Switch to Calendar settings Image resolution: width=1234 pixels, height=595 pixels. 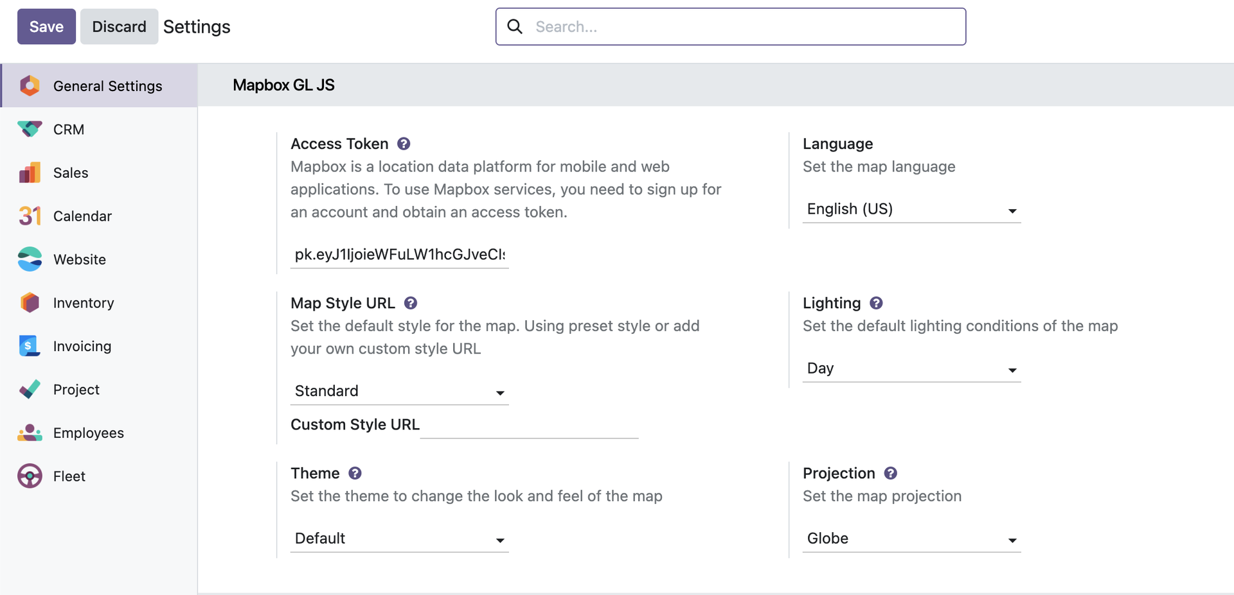point(99,216)
